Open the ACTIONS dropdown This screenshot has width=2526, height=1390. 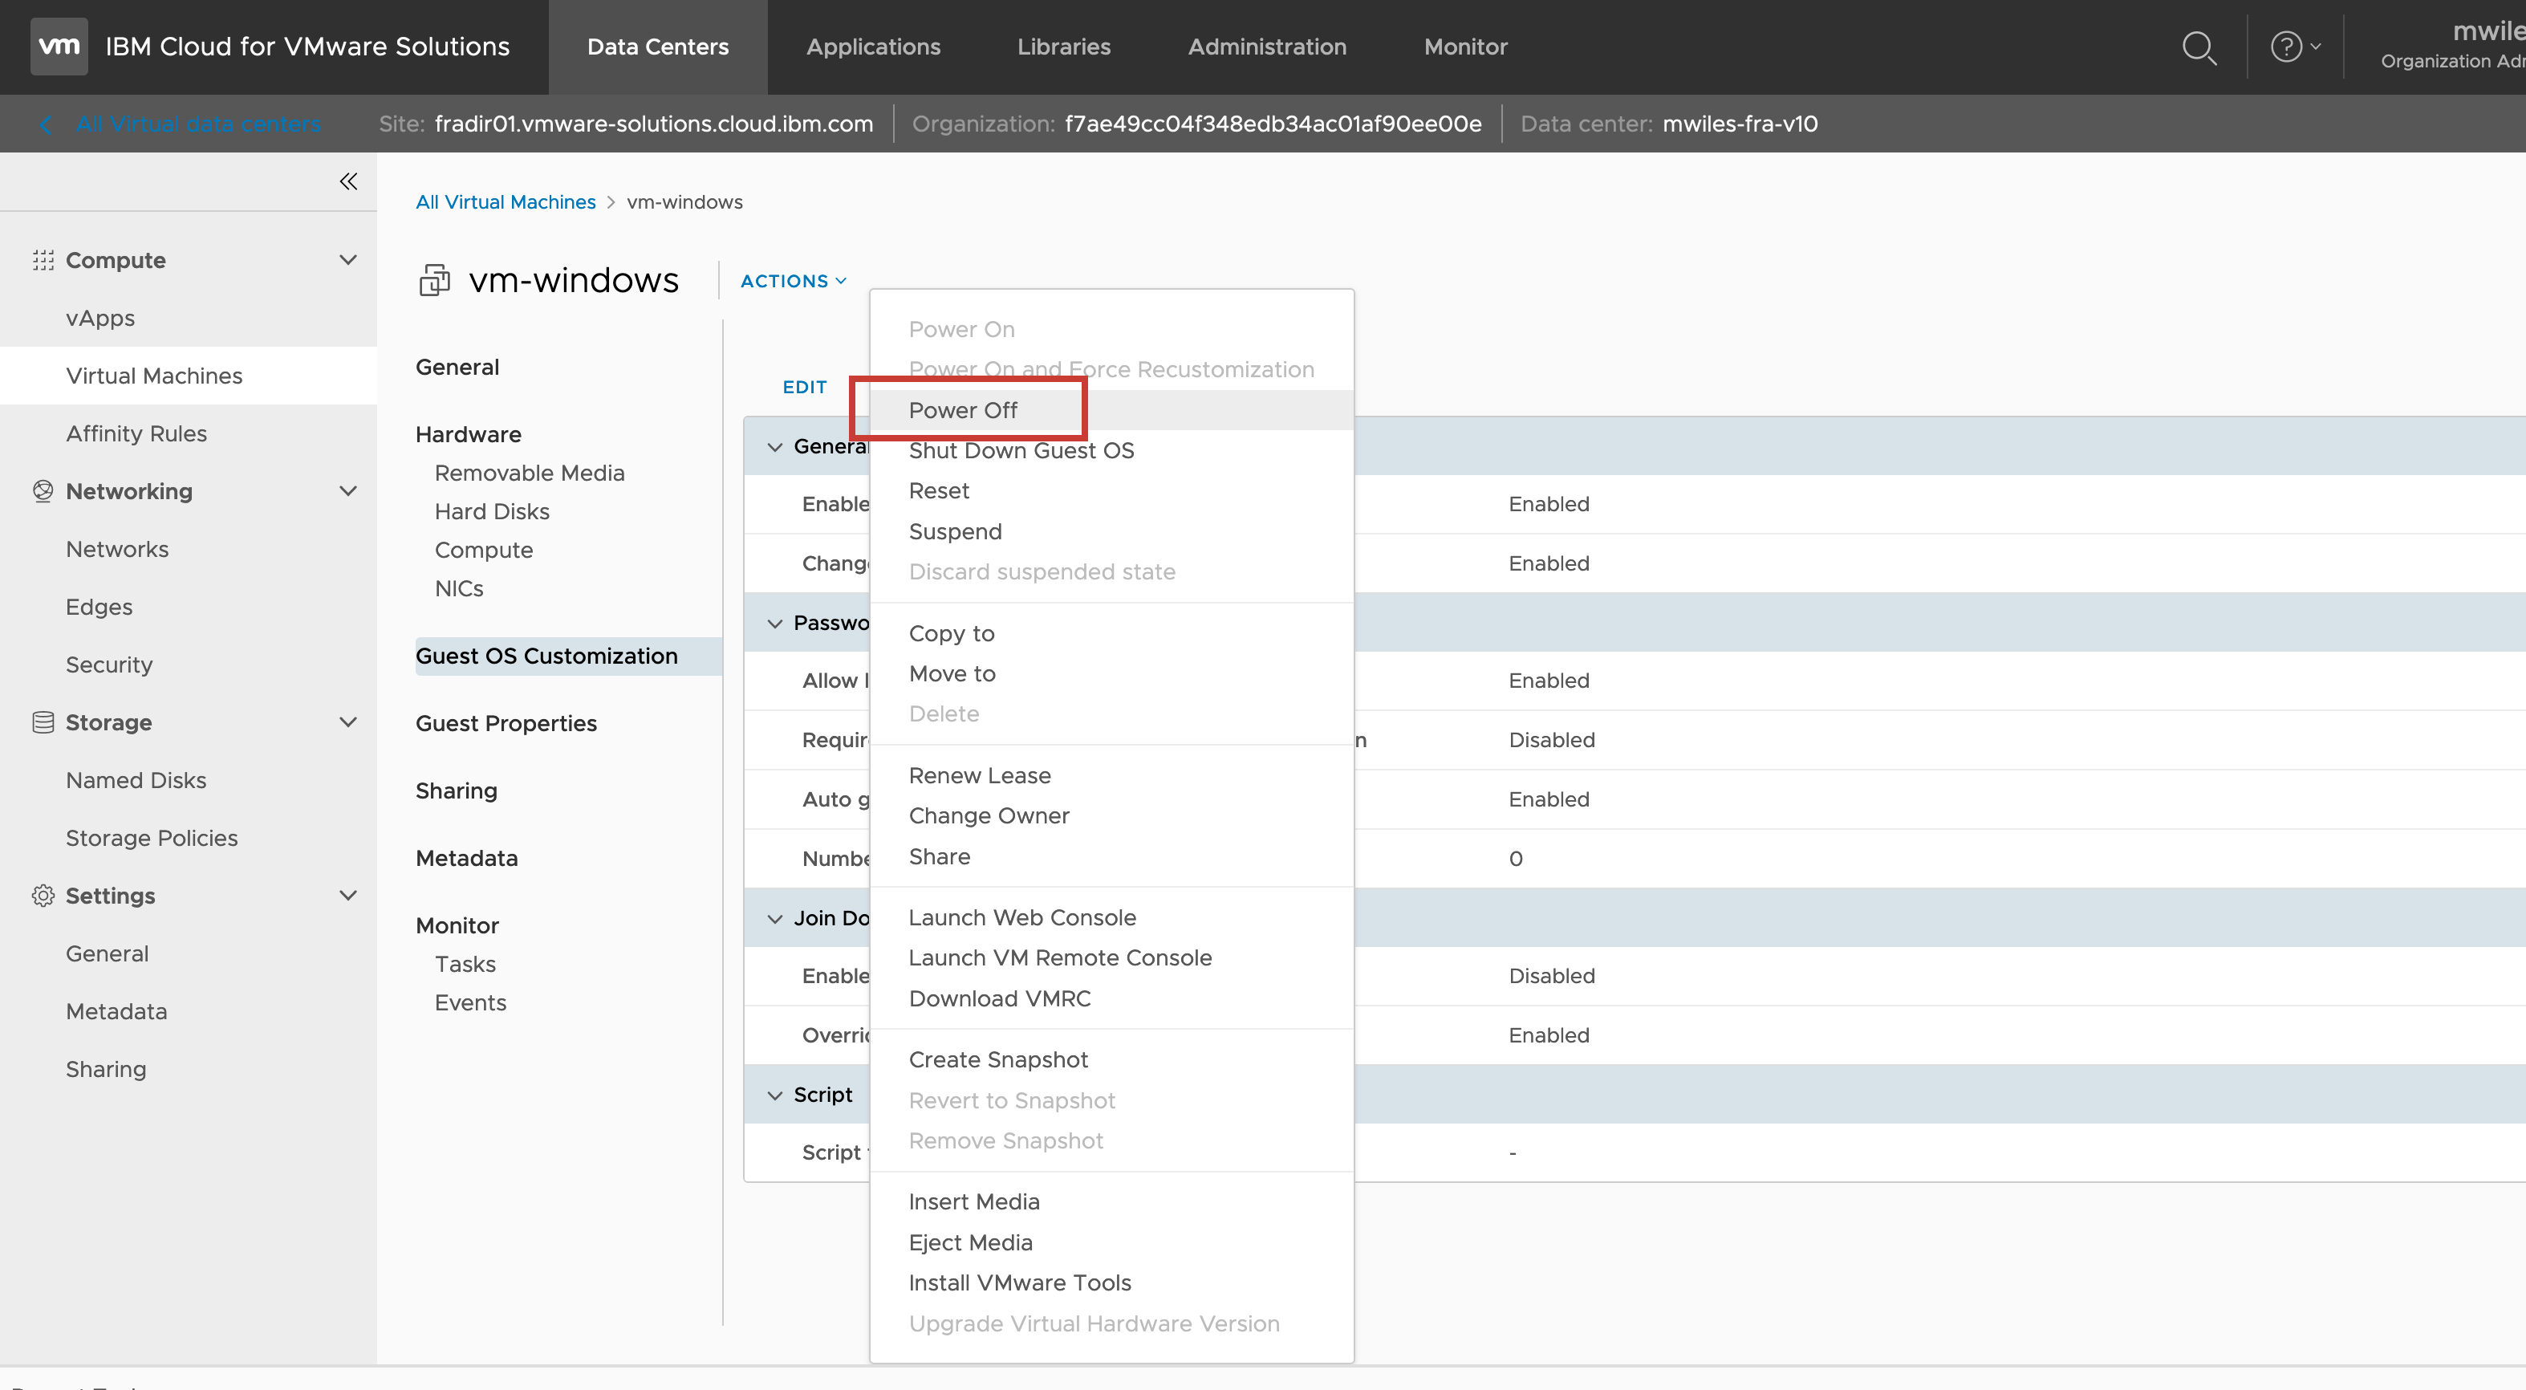[792, 281]
